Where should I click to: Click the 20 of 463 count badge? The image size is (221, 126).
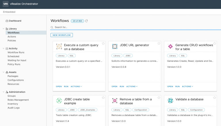pos(77,21)
